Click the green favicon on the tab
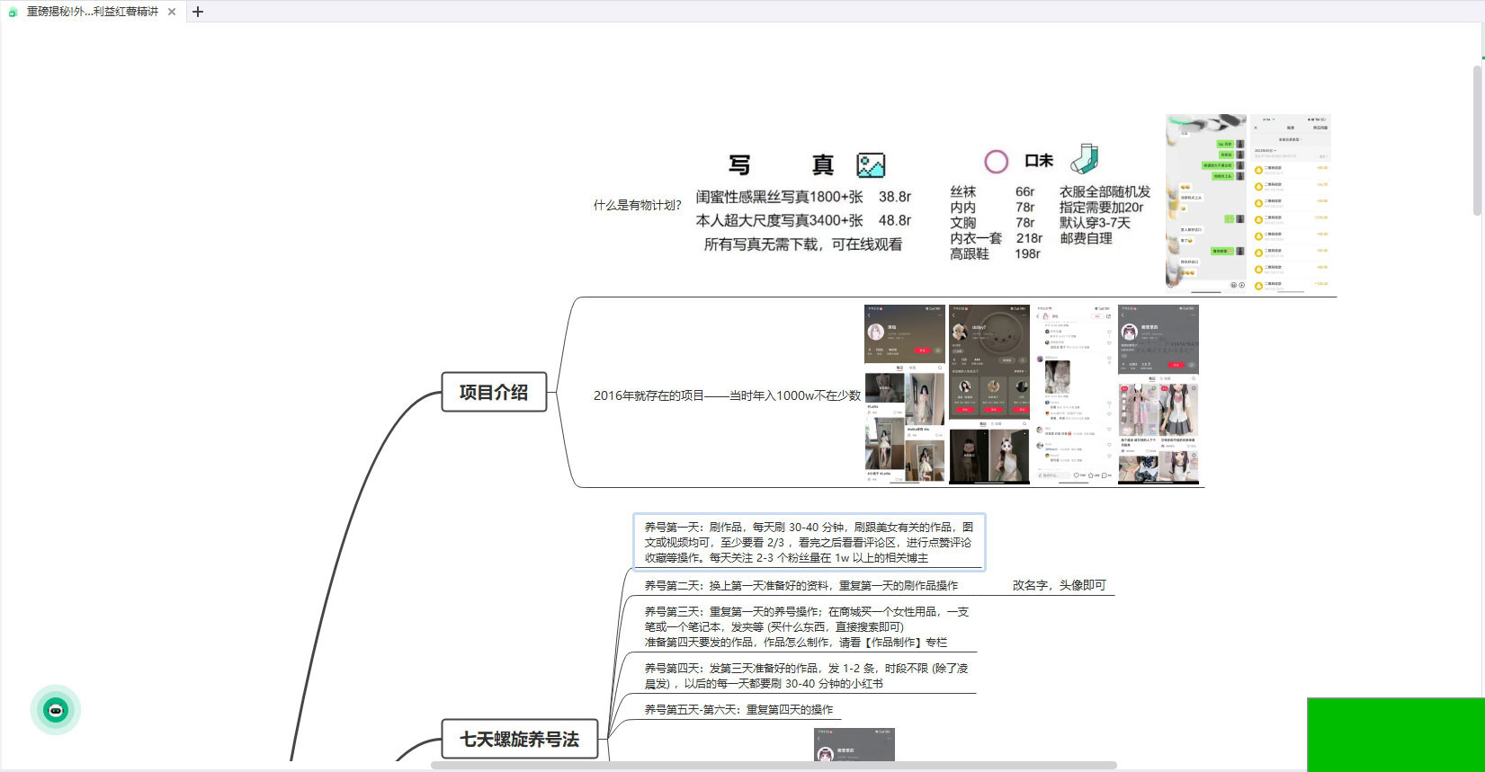Image resolution: width=1485 pixels, height=772 pixels. [13, 12]
